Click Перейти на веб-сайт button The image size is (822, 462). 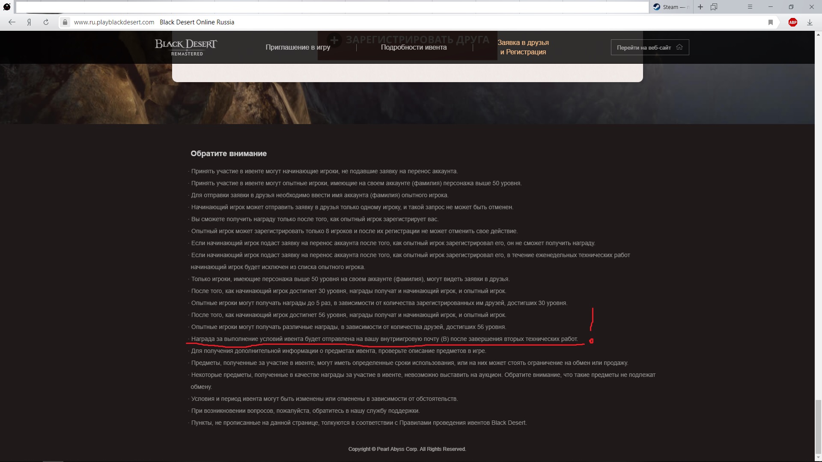point(649,47)
